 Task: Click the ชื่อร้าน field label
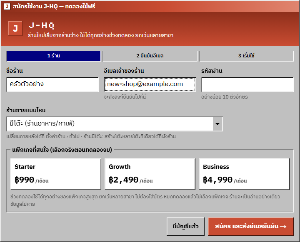(x=14, y=71)
